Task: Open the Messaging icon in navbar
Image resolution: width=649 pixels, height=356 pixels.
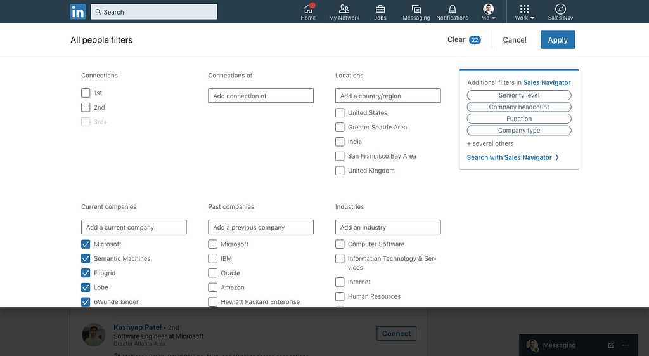Action: click(x=416, y=9)
